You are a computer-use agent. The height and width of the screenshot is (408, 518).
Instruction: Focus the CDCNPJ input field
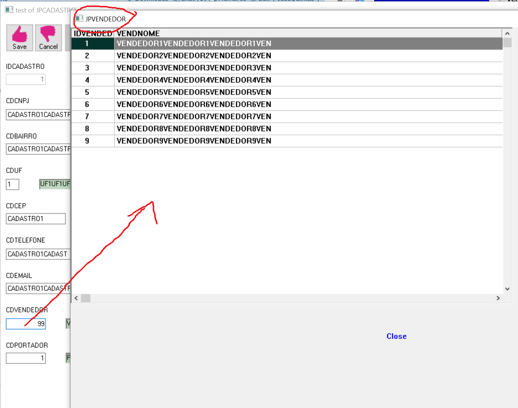(x=38, y=115)
